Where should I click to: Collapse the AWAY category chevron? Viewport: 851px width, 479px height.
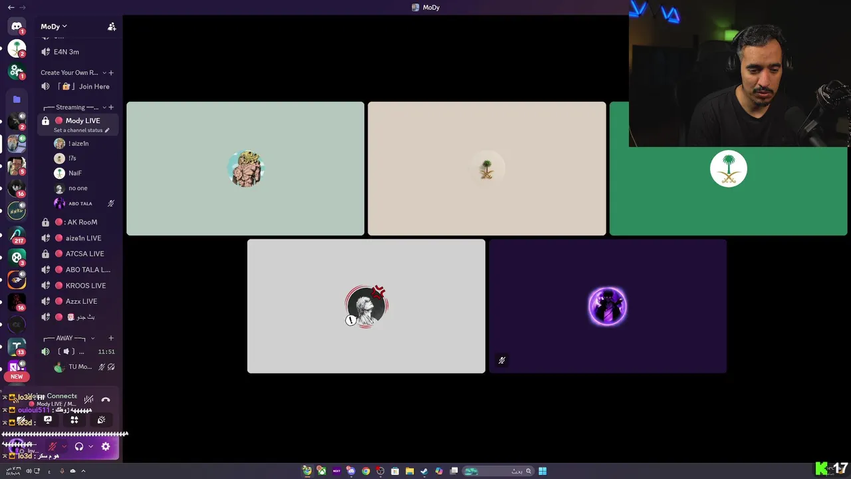(92, 338)
